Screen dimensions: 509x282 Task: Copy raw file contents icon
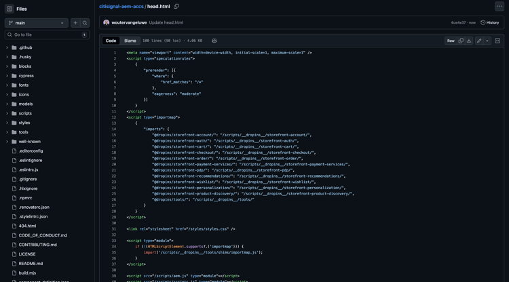(461, 41)
